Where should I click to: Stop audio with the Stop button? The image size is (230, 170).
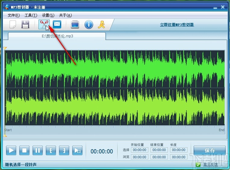(x=24, y=150)
